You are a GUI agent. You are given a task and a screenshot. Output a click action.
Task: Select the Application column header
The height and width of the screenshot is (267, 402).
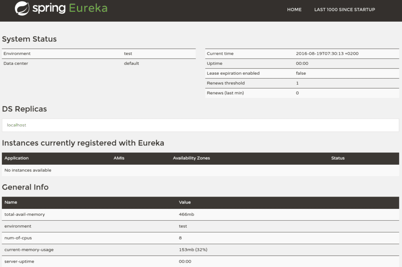click(x=16, y=158)
